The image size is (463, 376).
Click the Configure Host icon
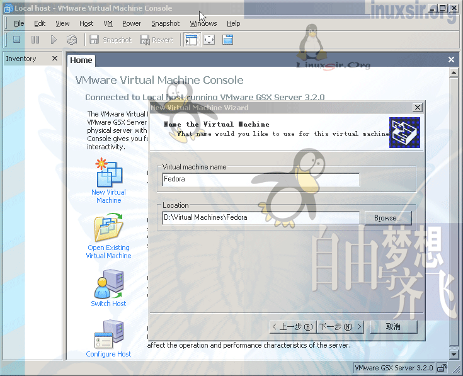point(108,334)
